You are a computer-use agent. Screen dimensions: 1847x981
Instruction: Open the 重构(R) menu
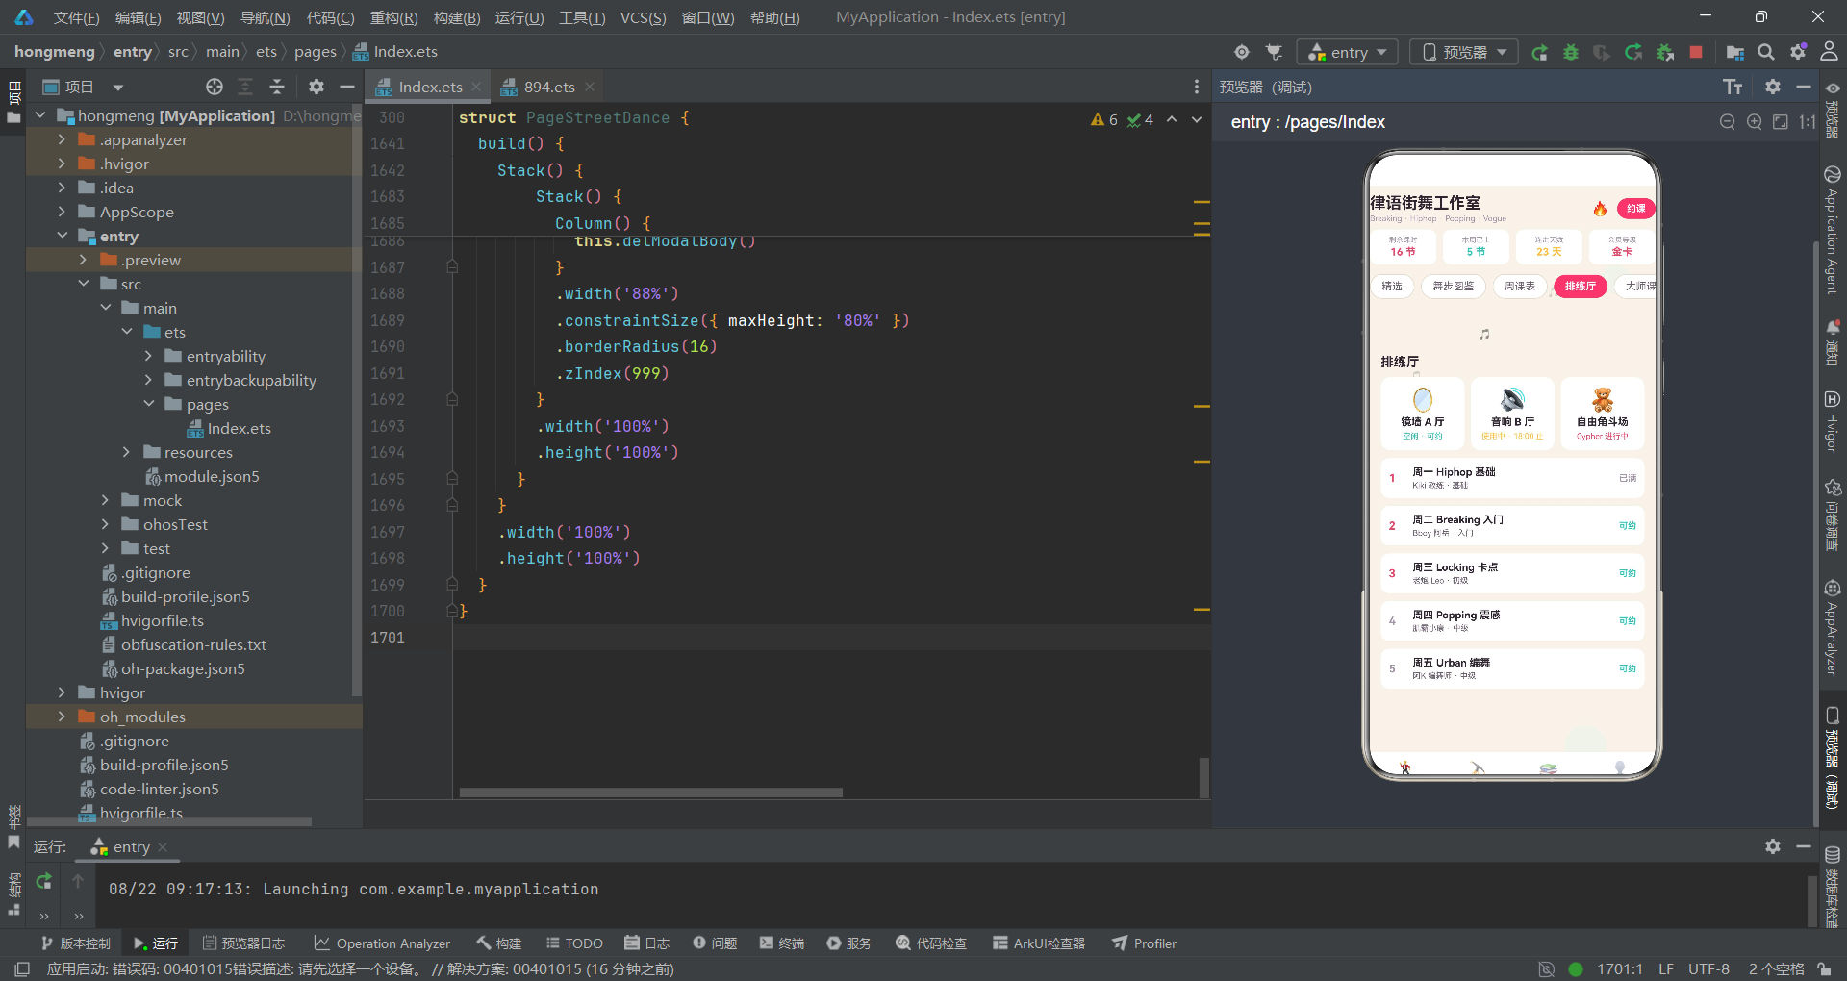coord(393,17)
